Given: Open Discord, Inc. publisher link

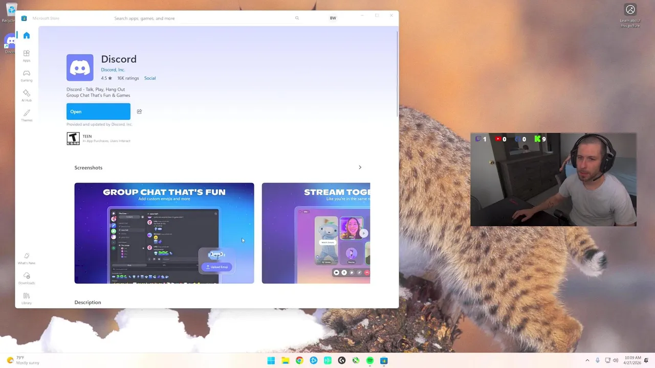Looking at the screenshot, I should (x=113, y=70).
